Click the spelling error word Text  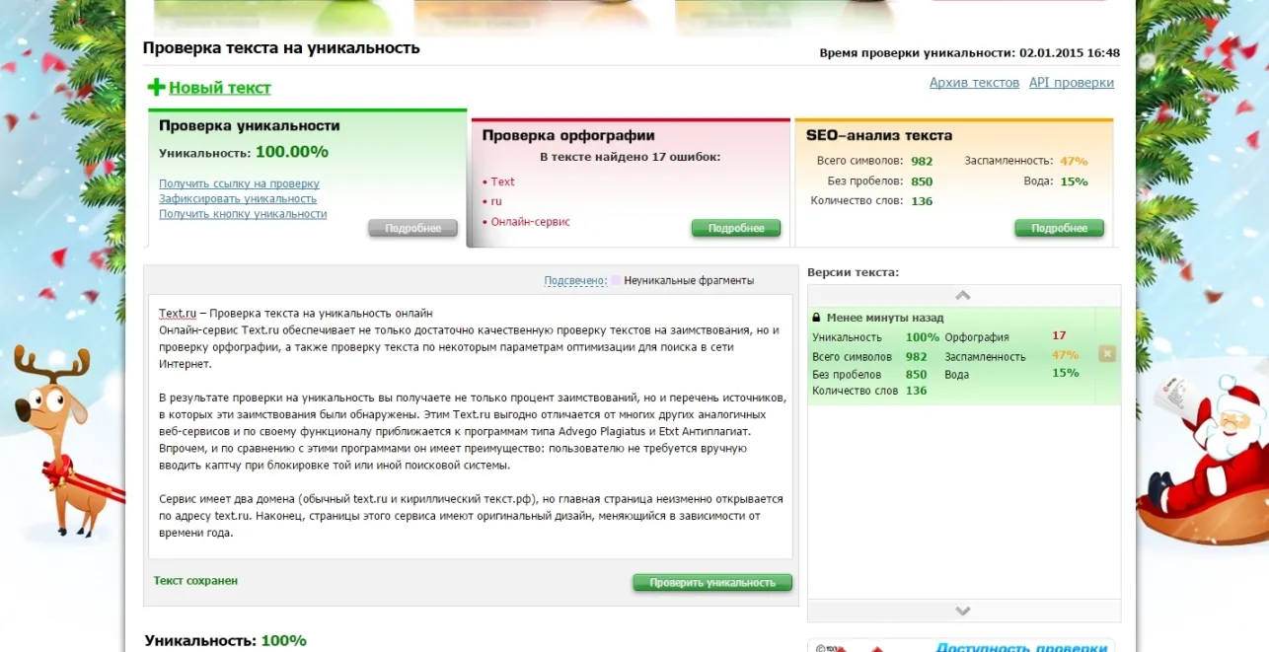click(502, 181)
